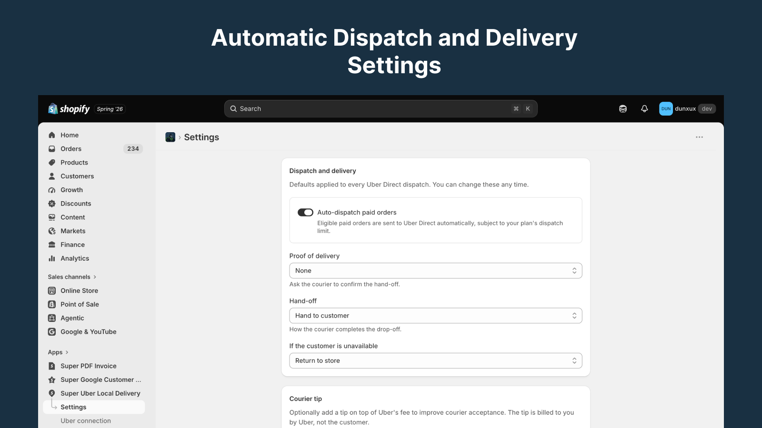Viewport: 762px width, 428px height.
Task: Click the Growth gauge icon
Action: [x=52, y=190]
